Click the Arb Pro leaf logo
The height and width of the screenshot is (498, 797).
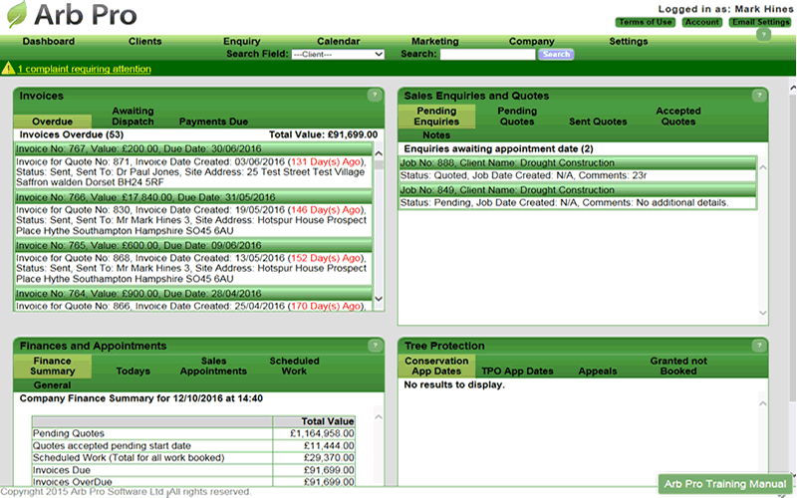point(17,15)
